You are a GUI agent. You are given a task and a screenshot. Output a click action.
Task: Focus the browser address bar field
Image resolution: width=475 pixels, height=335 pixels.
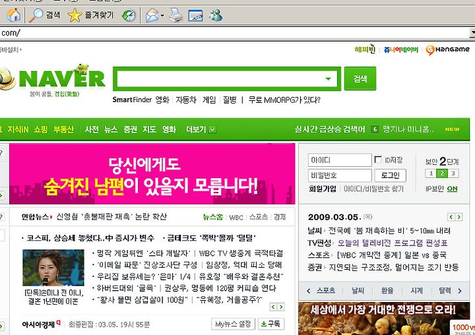pyautogui.click(x=234, y=33)
